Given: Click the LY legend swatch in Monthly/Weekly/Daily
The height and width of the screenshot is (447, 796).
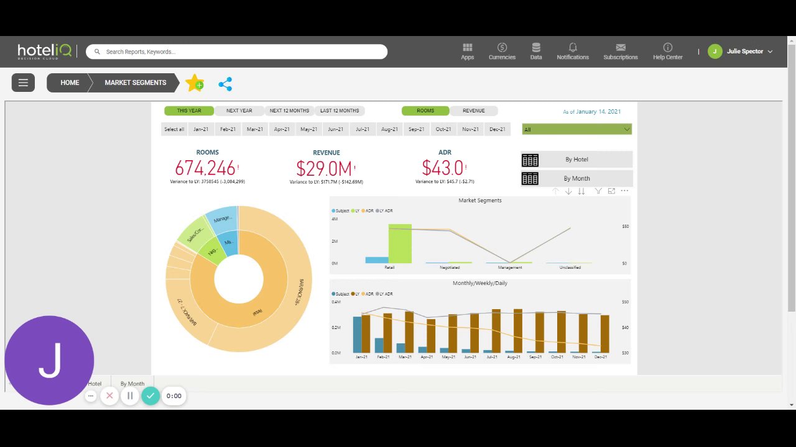Looking at the screenshot, I should 353,294.
